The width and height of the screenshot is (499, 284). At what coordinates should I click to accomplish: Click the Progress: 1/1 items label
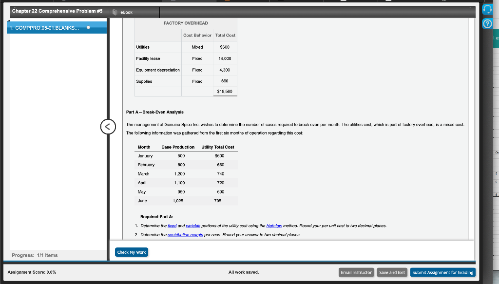pos(35,255)
